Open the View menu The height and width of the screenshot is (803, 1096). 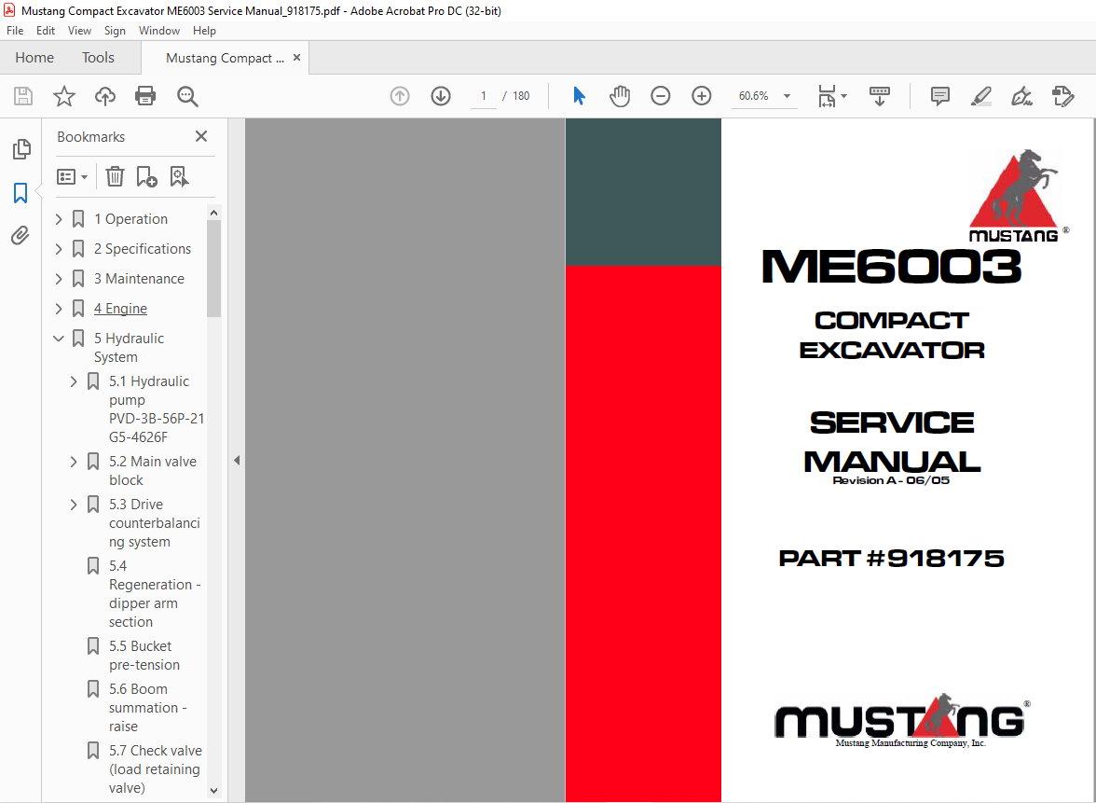pyautogui.click(x=79, y=31)
